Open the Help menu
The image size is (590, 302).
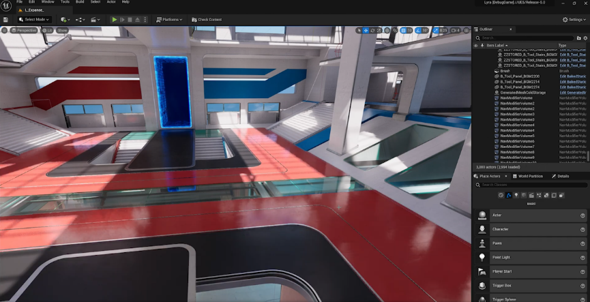click(126, 2)
